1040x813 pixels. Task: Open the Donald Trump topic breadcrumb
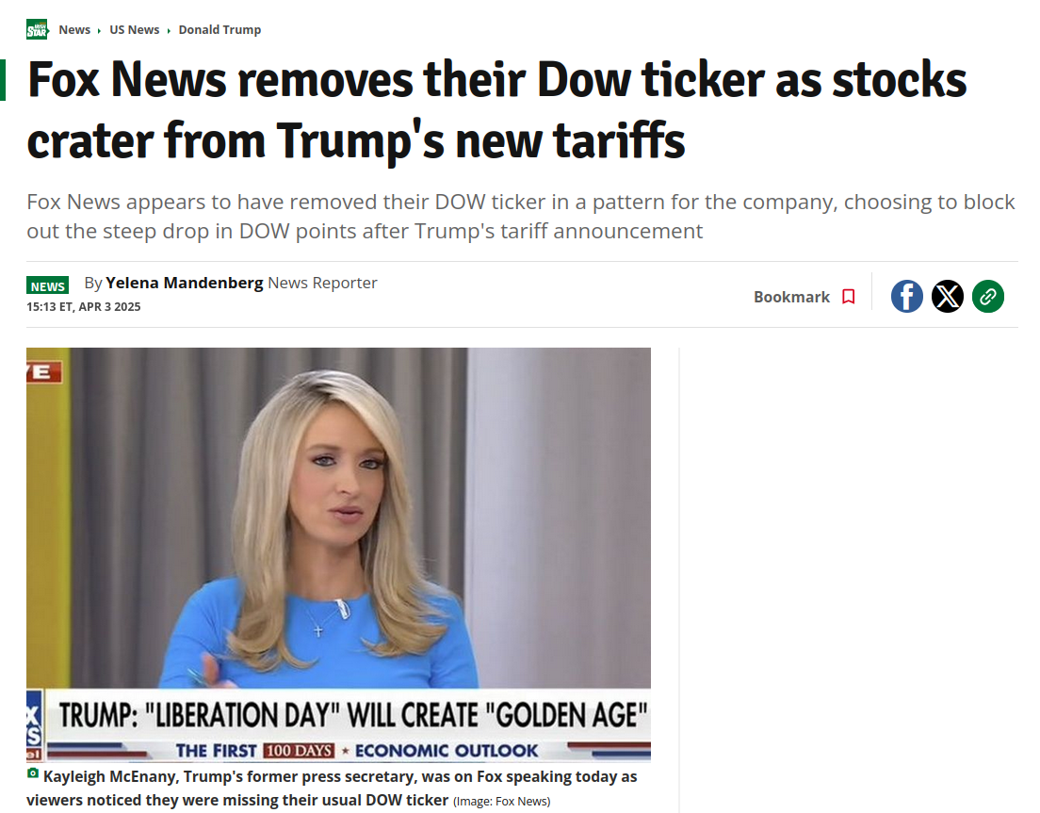coord(219,30)
